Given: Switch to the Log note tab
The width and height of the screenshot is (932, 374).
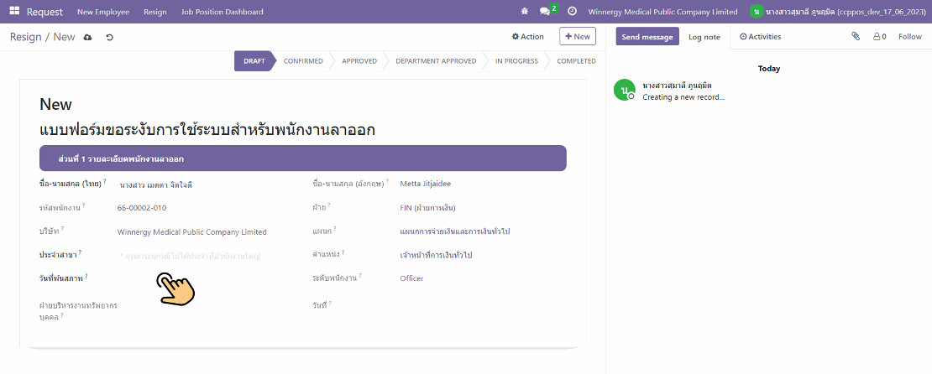Looking at the screenshot, I should coord(704,37).
